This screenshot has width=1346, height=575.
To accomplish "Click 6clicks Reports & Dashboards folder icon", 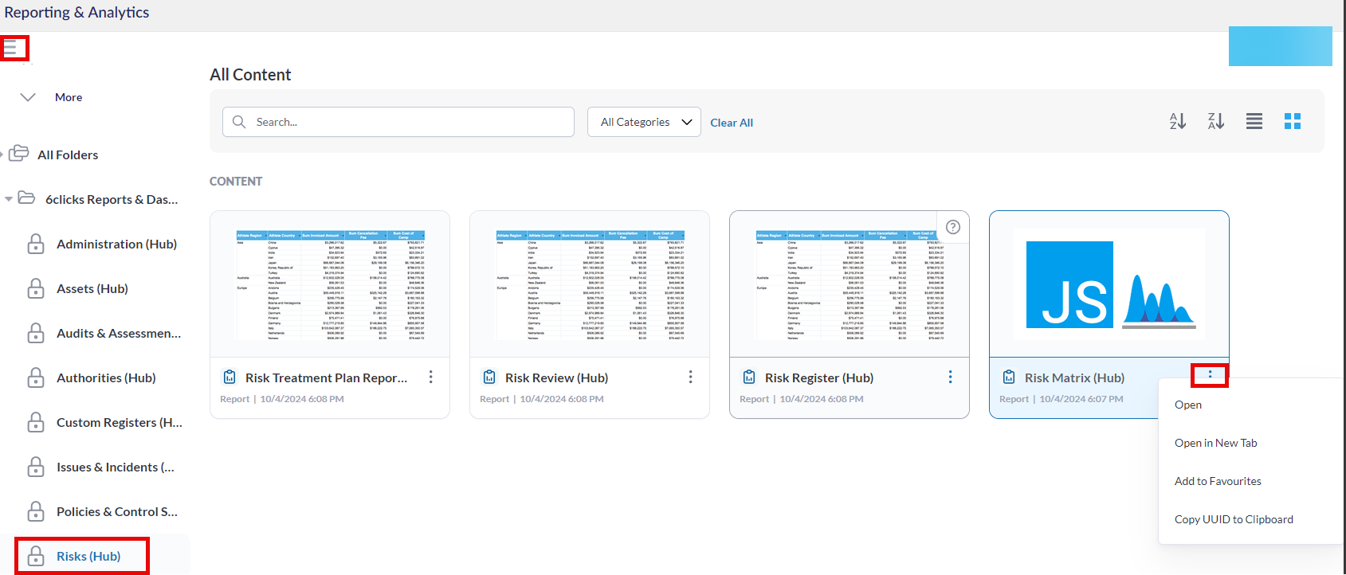I will [26, 198].
